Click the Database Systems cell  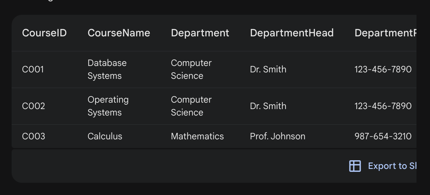click(x=107, y=70)
